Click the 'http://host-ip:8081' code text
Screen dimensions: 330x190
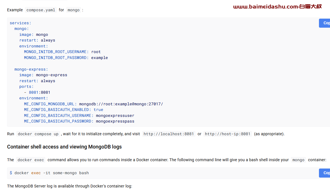pyautogui.click(x=227, y=134)
